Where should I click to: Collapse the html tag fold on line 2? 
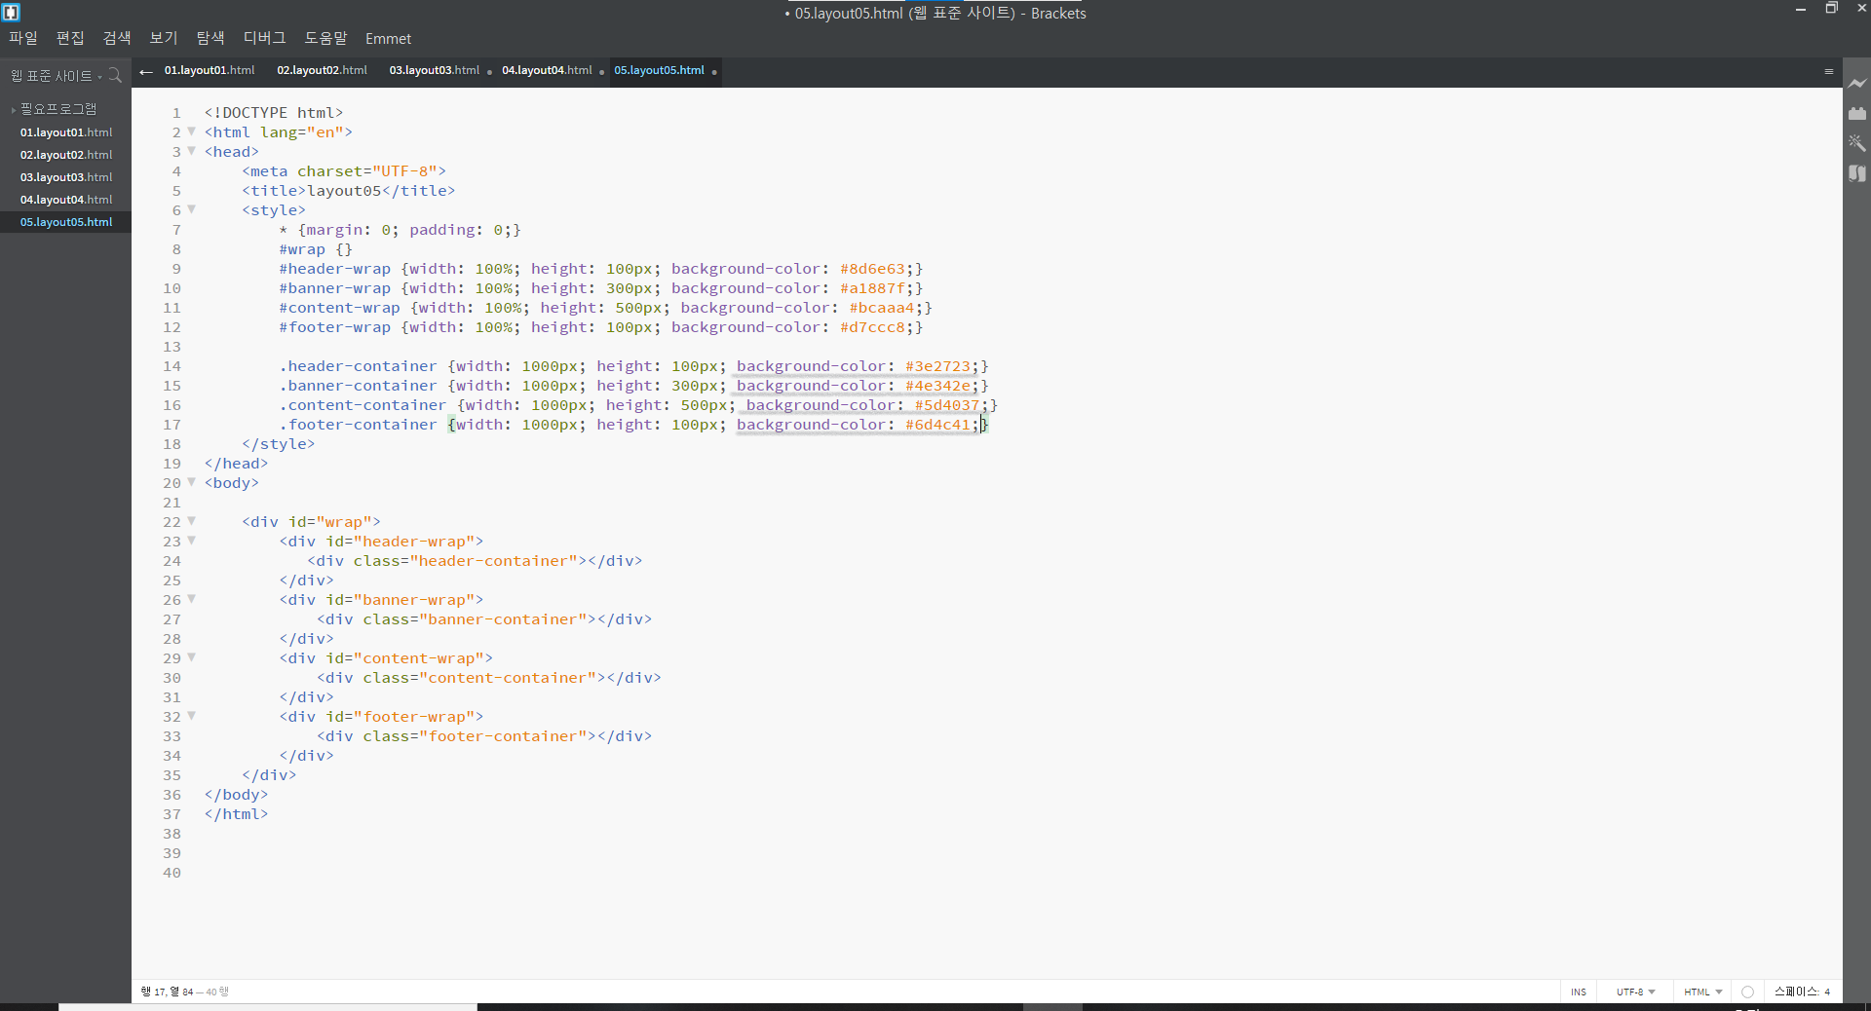192,131
